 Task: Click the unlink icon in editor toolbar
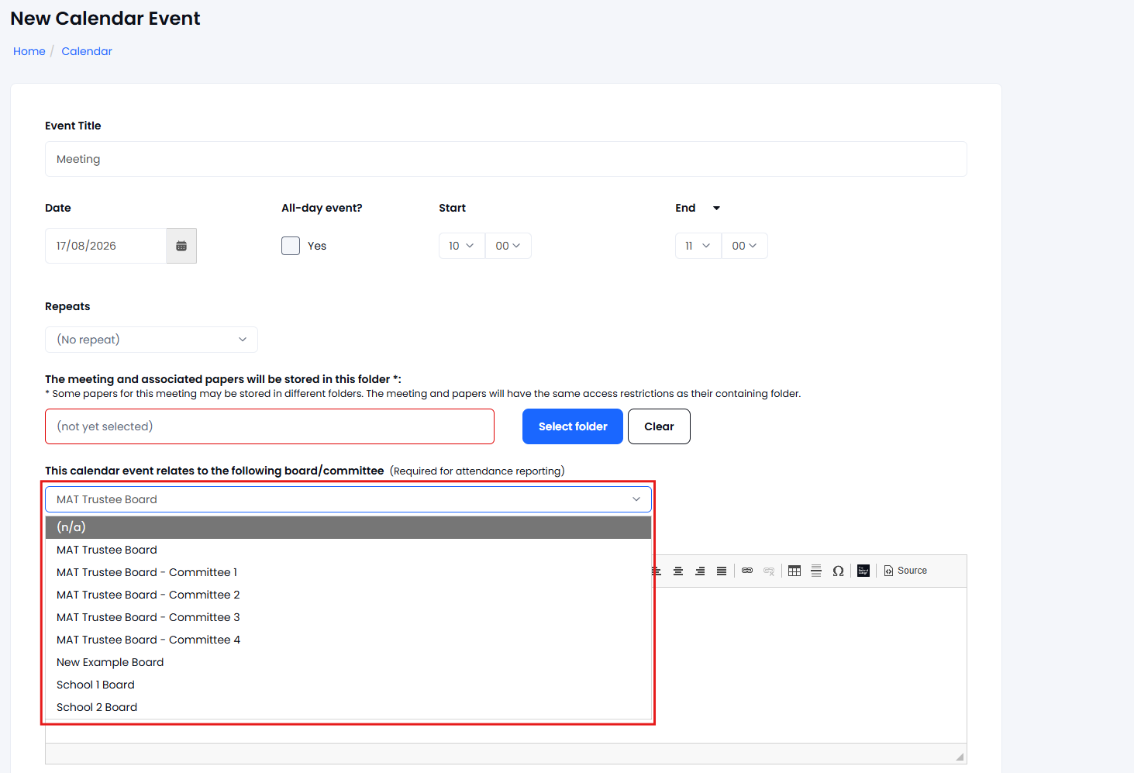click(x=769, y=571)
